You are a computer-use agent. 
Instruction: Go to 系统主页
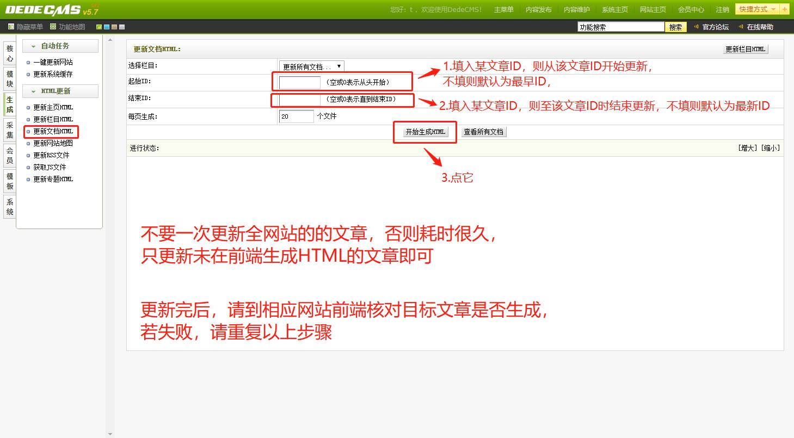coord(615,10)
